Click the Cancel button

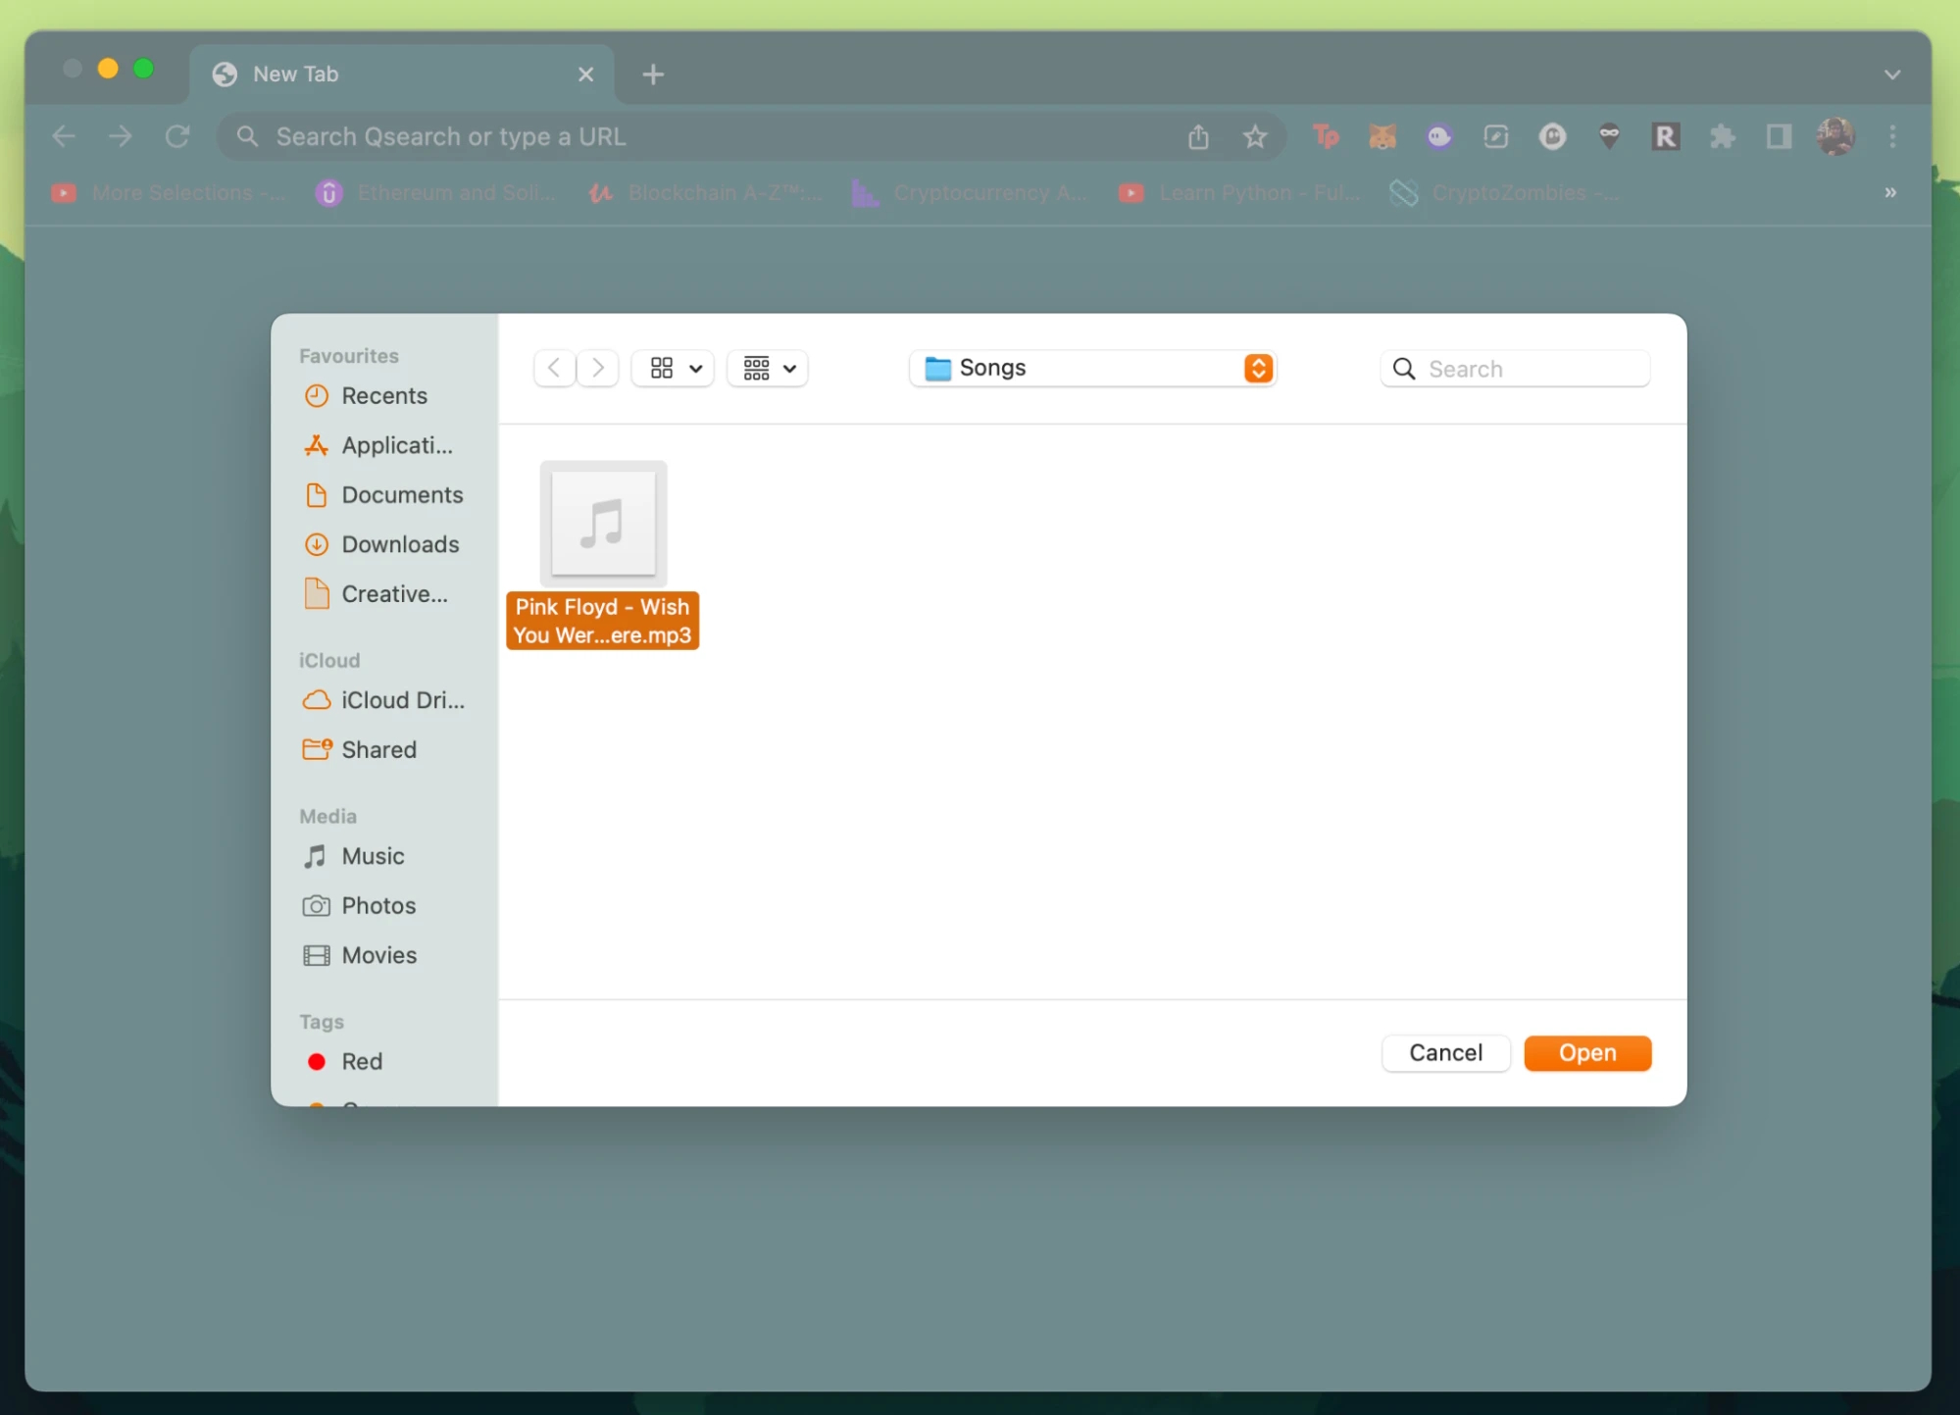[1445, 1052]
